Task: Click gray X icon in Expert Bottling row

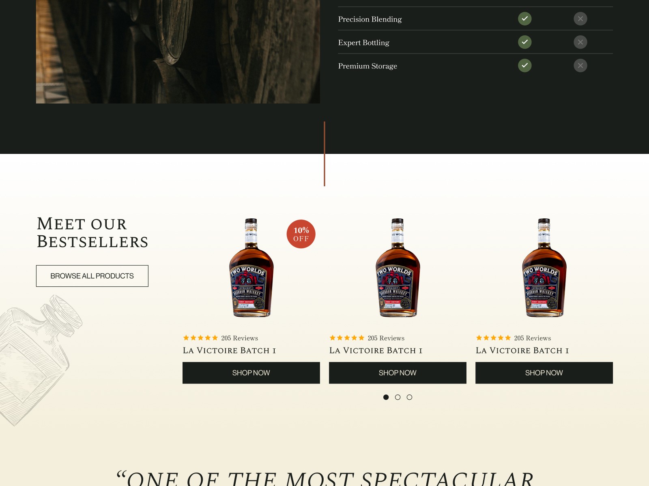Action: coord(580,42)
